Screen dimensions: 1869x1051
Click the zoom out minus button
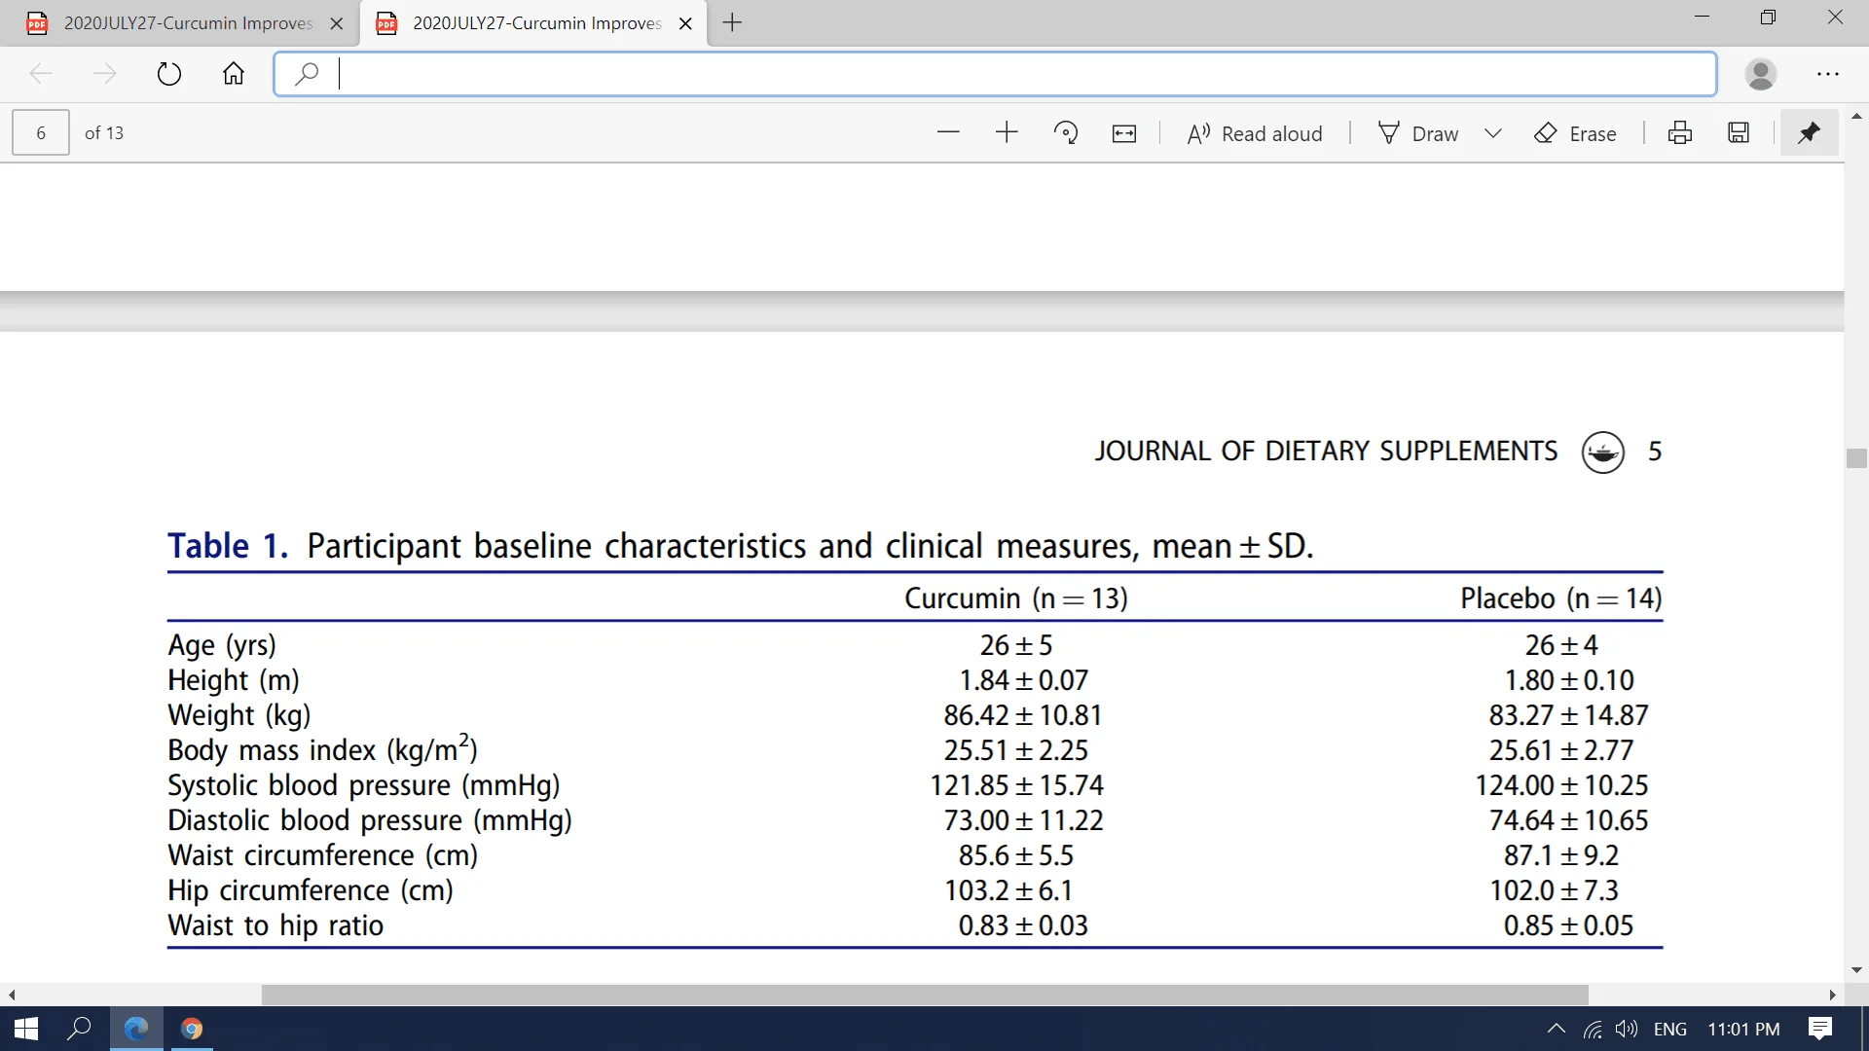click(947, 133)
